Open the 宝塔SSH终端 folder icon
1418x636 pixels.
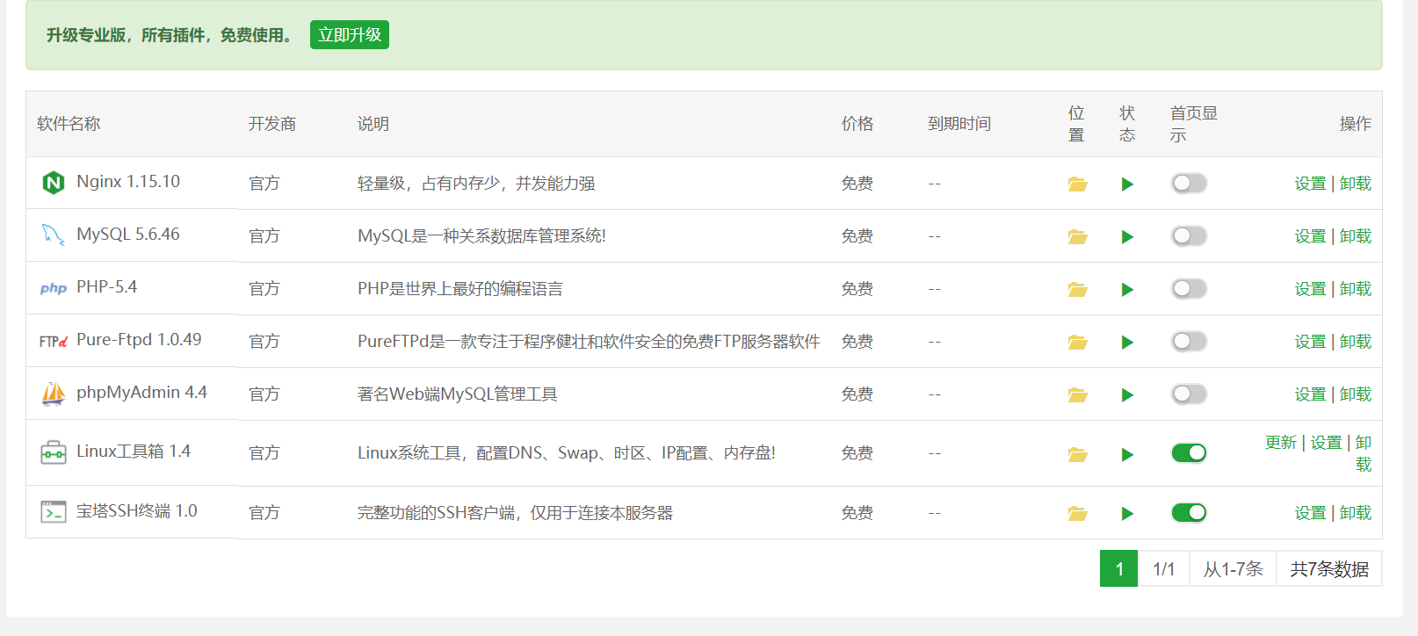point(1077,514)
